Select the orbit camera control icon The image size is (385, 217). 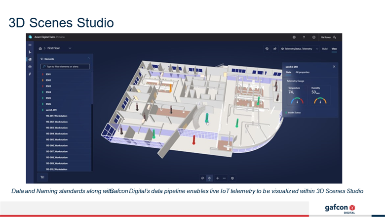click(202, 178)
